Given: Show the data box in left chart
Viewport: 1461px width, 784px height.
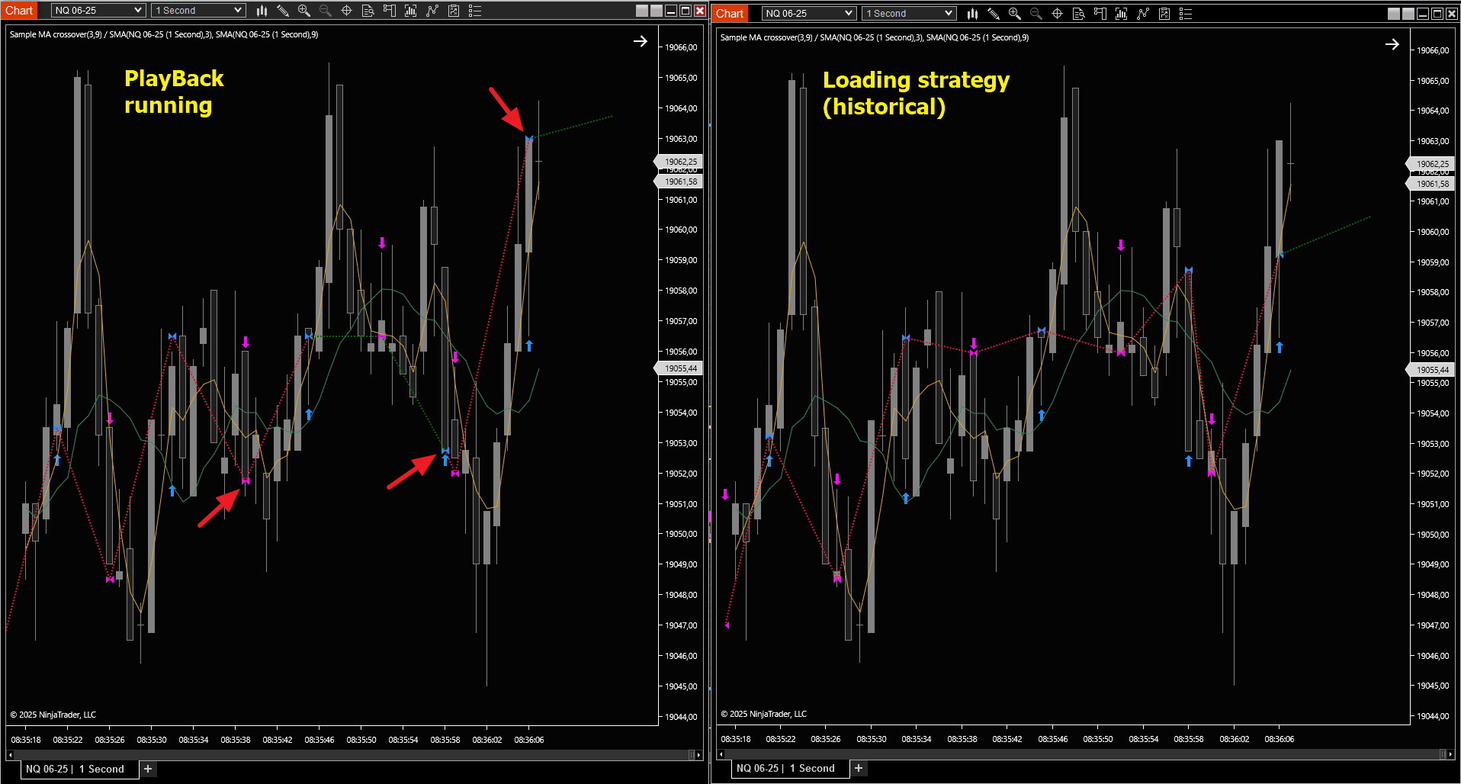Looking at the screenshot, I should pyautogui.click(x=368, y=11).
